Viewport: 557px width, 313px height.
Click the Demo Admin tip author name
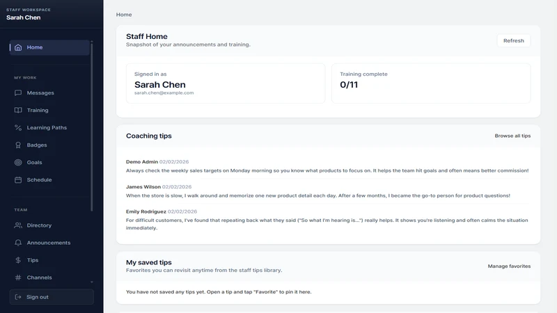142,162
